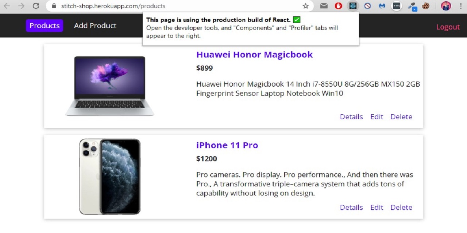Bookmark this page with the star icon
Viewport: 467px width, 233px height.
pos(306,6)
